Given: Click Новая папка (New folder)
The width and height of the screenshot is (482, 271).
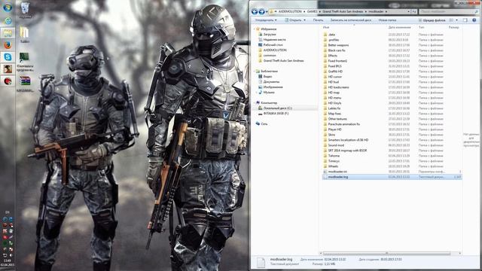Looking at the screenshot, I should (387, 20).
